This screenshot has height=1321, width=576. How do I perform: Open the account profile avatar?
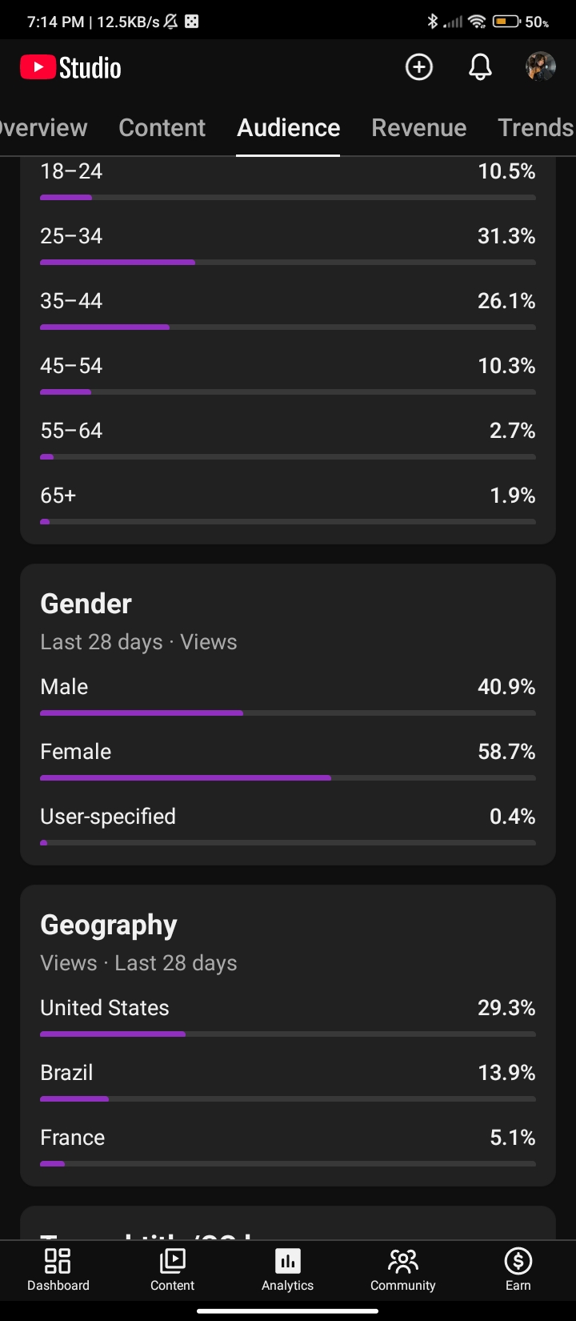541,67
